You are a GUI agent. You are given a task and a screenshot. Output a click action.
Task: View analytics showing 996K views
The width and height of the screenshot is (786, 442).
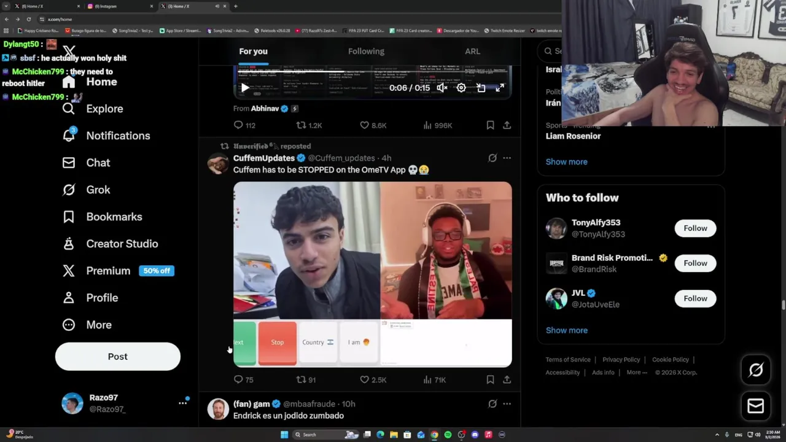click(437, 125)
